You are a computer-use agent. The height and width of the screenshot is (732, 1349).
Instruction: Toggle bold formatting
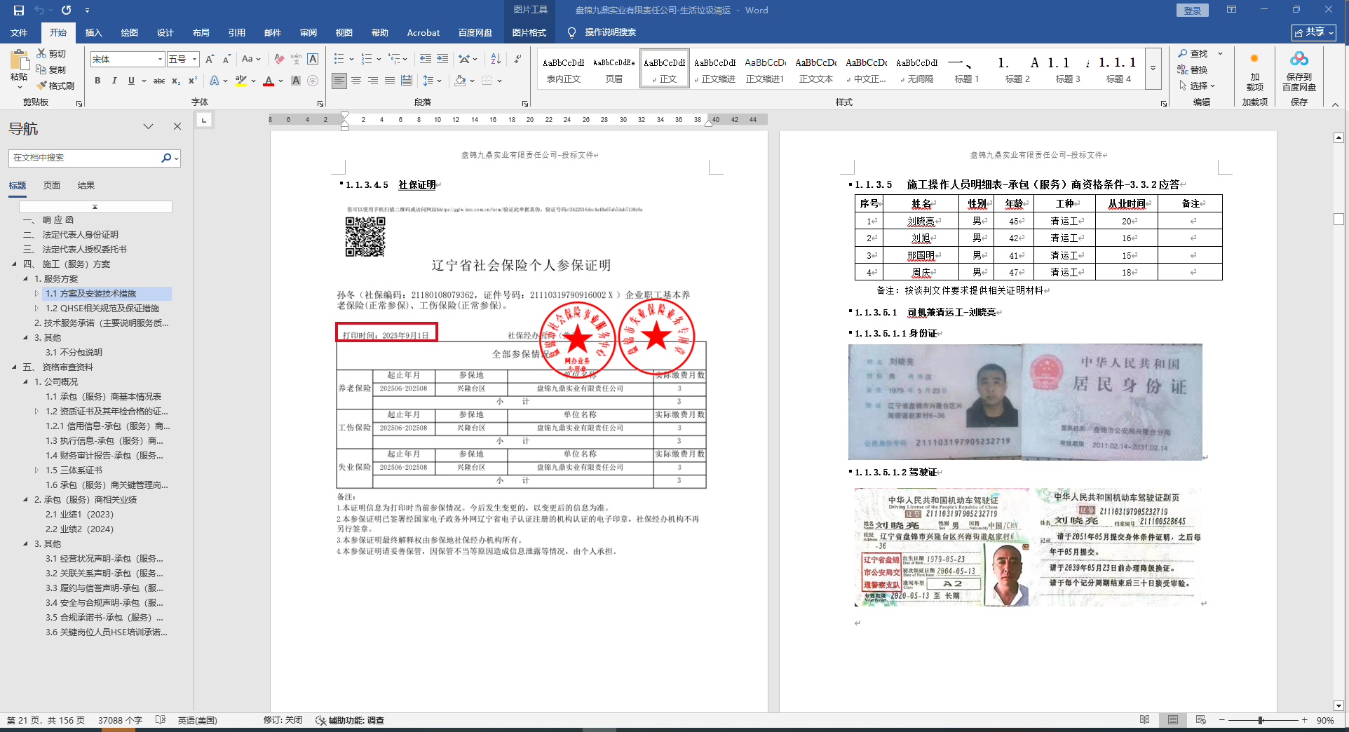coord(97,81)
